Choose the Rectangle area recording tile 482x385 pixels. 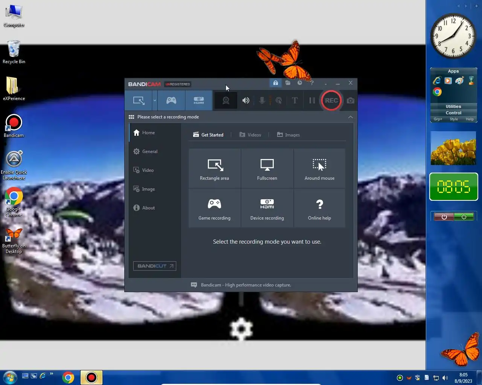[215, 168]
